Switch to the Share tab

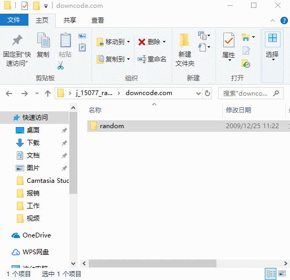coord(70,20)
